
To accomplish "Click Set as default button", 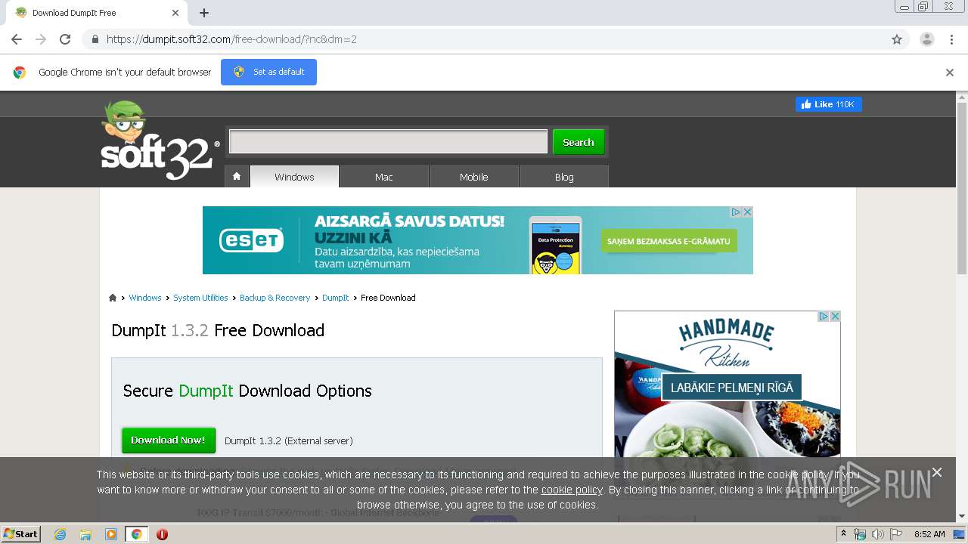I will click(268, 72).
